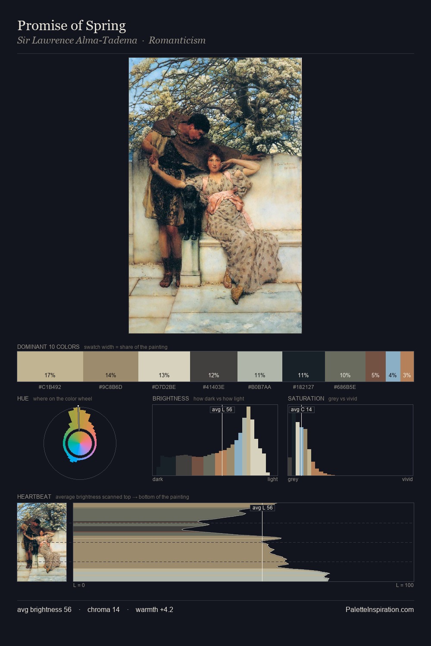Click 'Sir Lawrence Alma-Tadema' artist name

pyautogui.click(x=77, y=40)
